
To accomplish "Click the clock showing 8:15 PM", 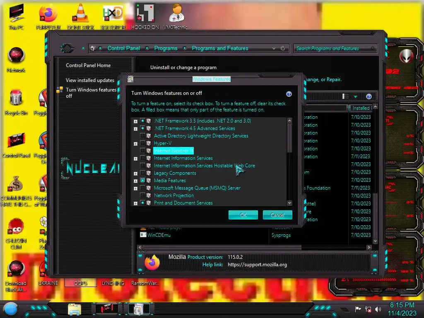I will click(402, 305).
